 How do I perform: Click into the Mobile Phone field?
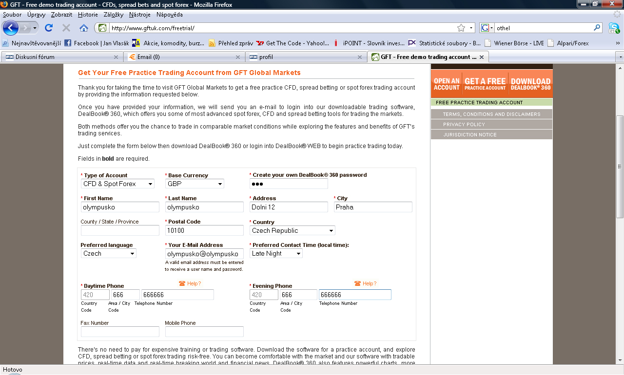[x=204, y=332]
